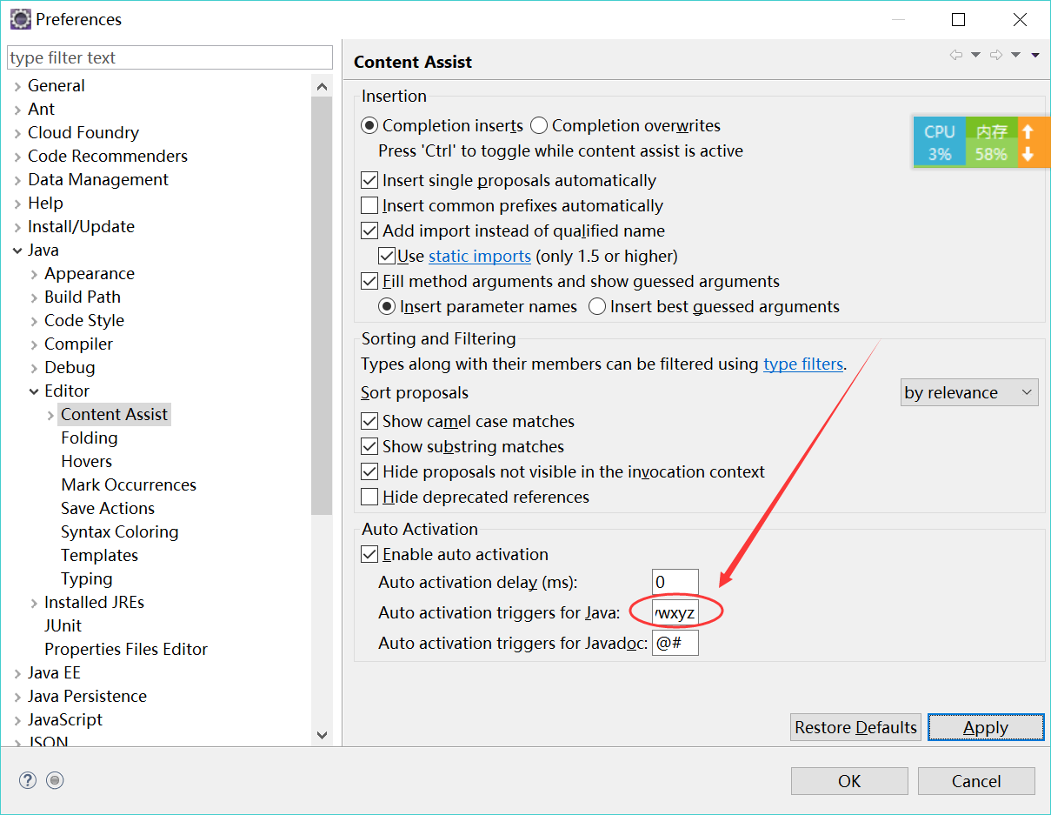The height and width of the screenshot is (815, 1051).
Task: Click the Eclipse Preferences title bar icon
Action: point(20,19)
